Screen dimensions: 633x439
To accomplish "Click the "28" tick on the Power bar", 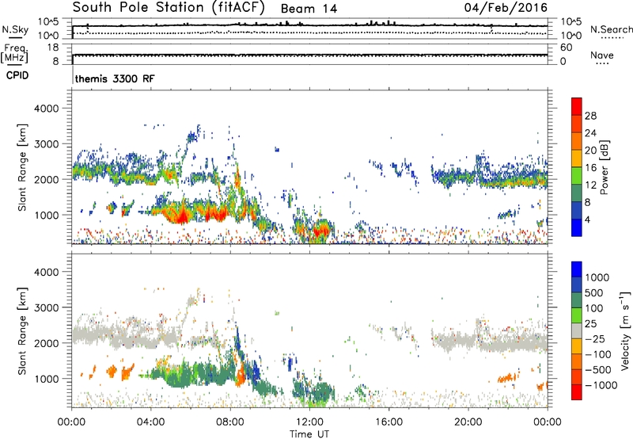I will tap(590, 116).
